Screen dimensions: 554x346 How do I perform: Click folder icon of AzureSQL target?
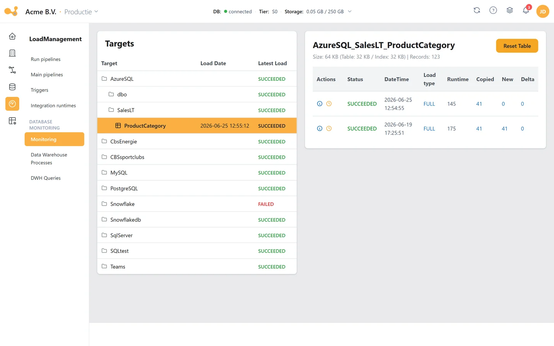point(104,78)
